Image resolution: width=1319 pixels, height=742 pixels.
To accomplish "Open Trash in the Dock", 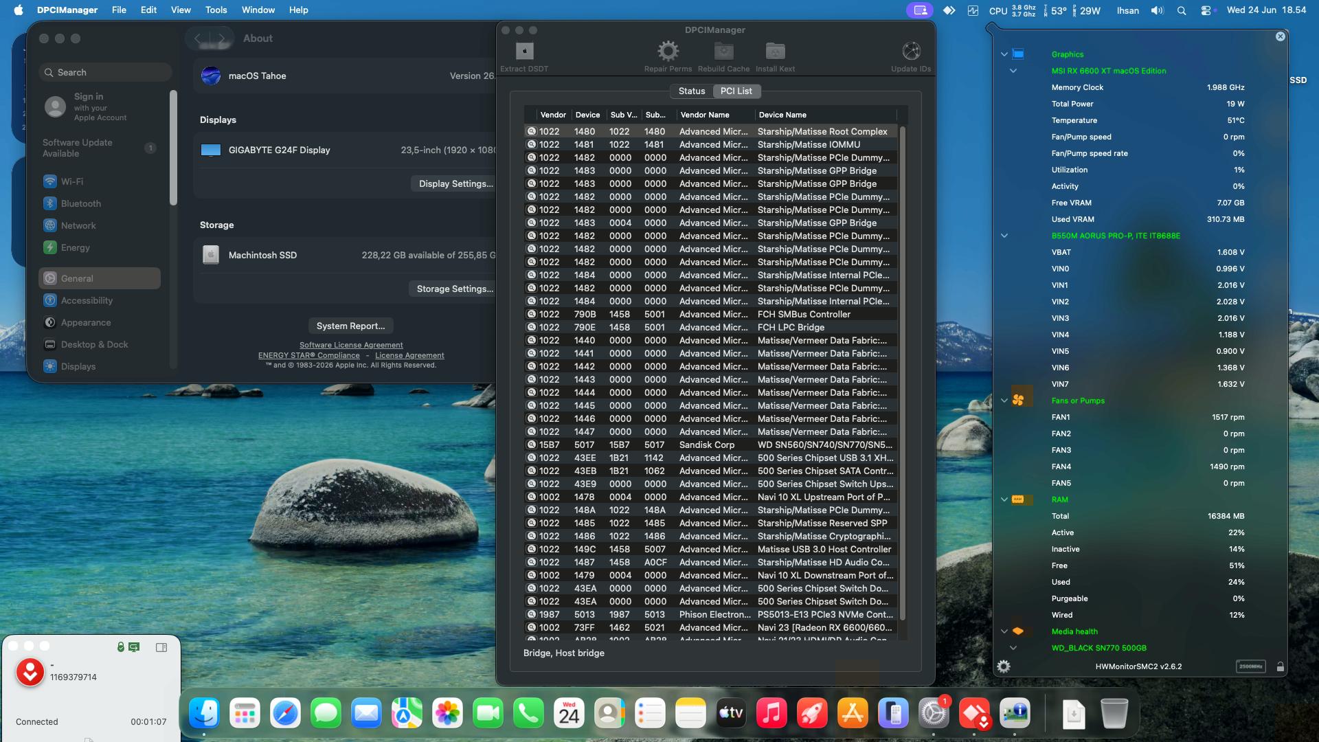I will pyautogui.click(x=1114, y=714).
